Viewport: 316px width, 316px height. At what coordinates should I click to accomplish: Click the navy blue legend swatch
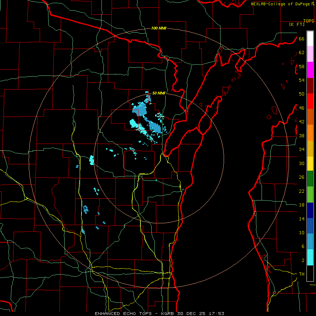[310, 210]
